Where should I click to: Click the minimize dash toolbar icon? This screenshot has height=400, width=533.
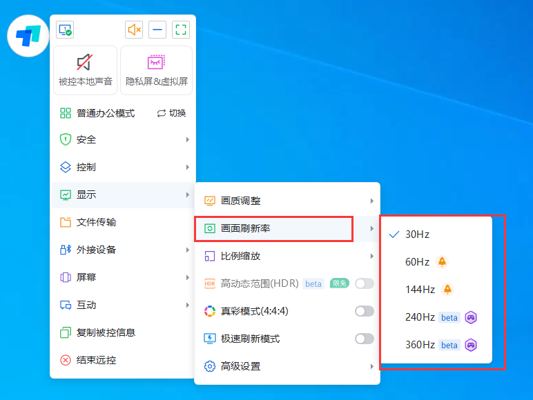157,30
